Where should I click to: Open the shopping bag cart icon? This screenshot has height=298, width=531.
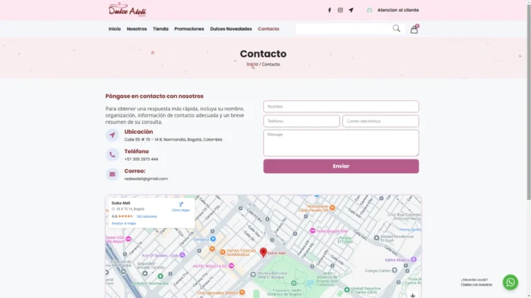point(414,29)
